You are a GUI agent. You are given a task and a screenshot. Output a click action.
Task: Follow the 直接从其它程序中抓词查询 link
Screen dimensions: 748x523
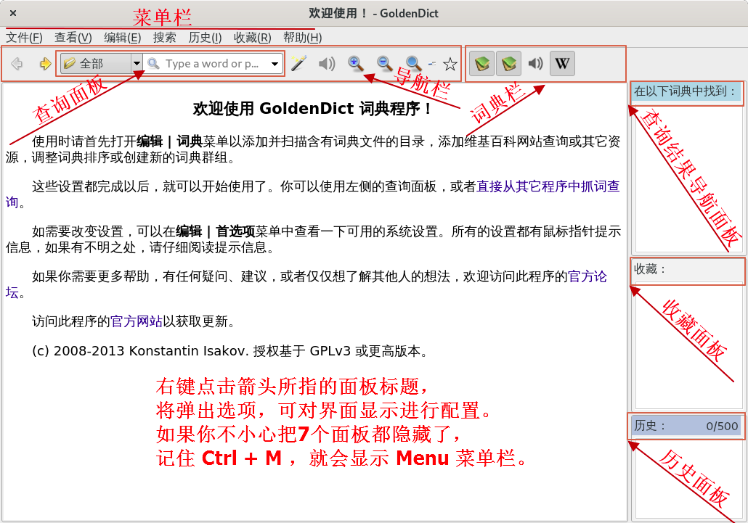548,186
